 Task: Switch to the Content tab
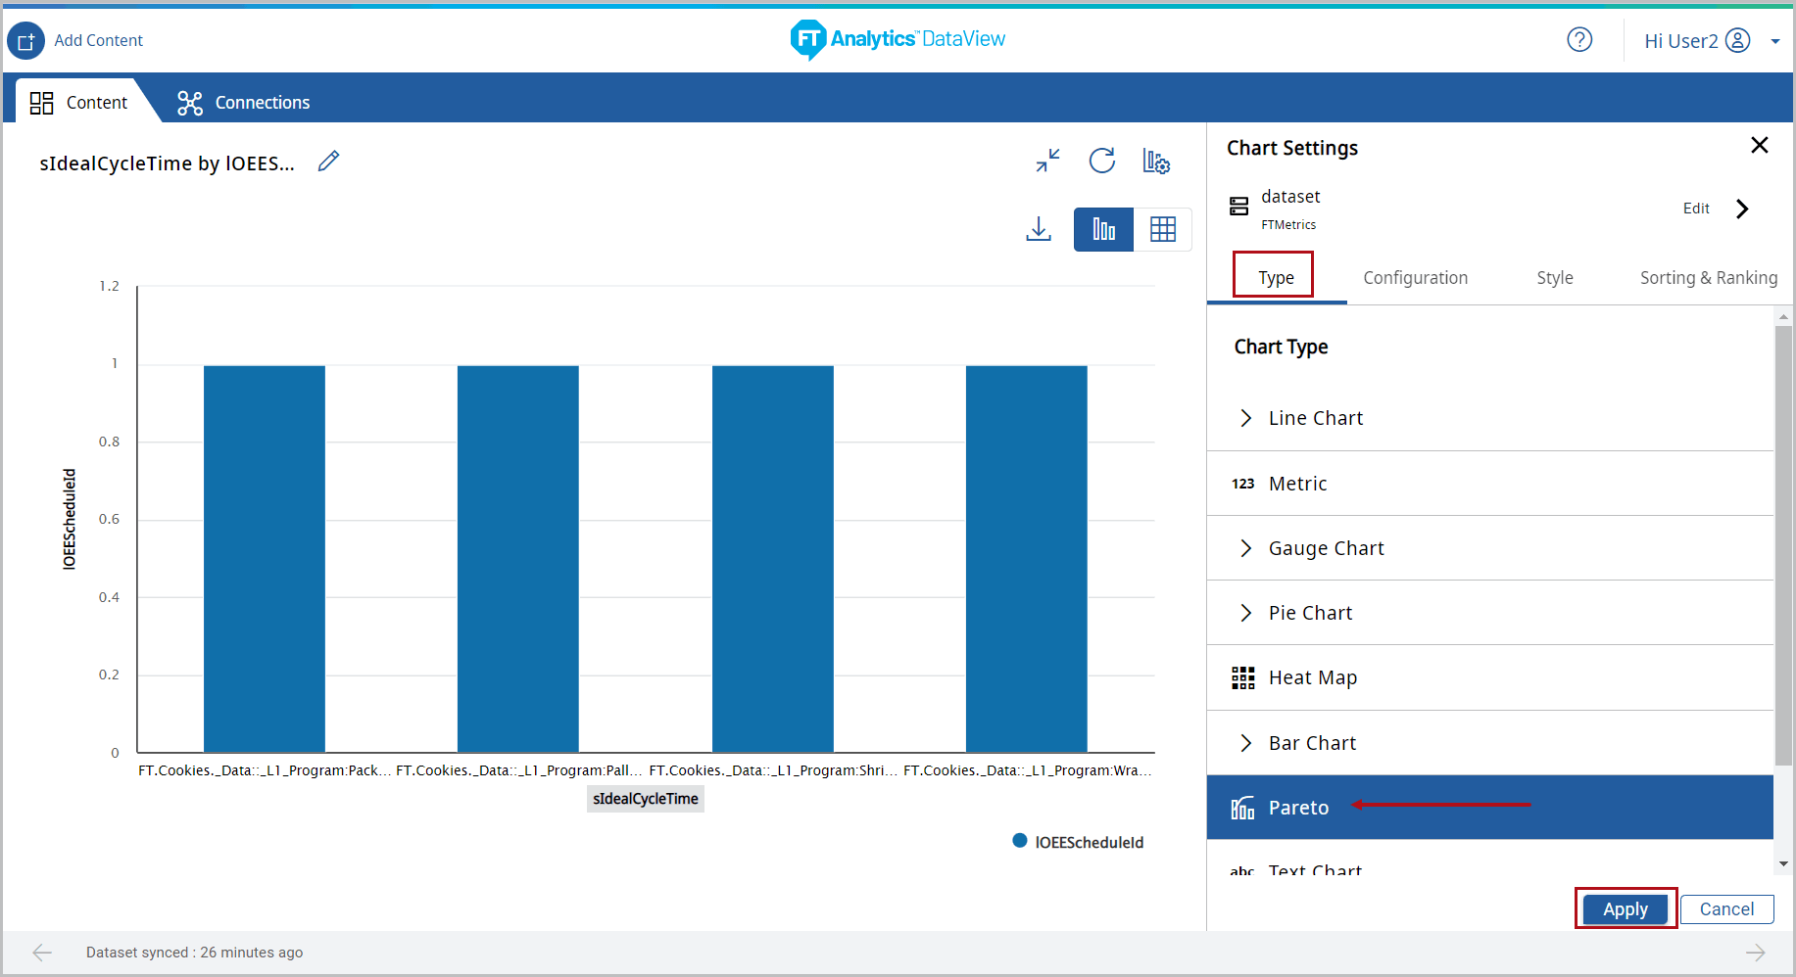point(80,102)
